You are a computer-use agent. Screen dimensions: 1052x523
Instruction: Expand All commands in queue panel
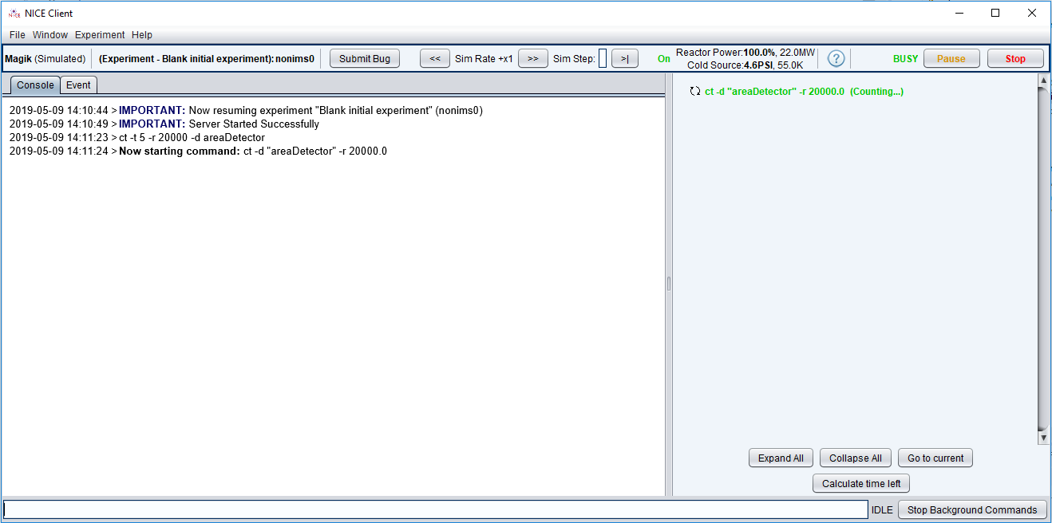click(x=781, y=458)
